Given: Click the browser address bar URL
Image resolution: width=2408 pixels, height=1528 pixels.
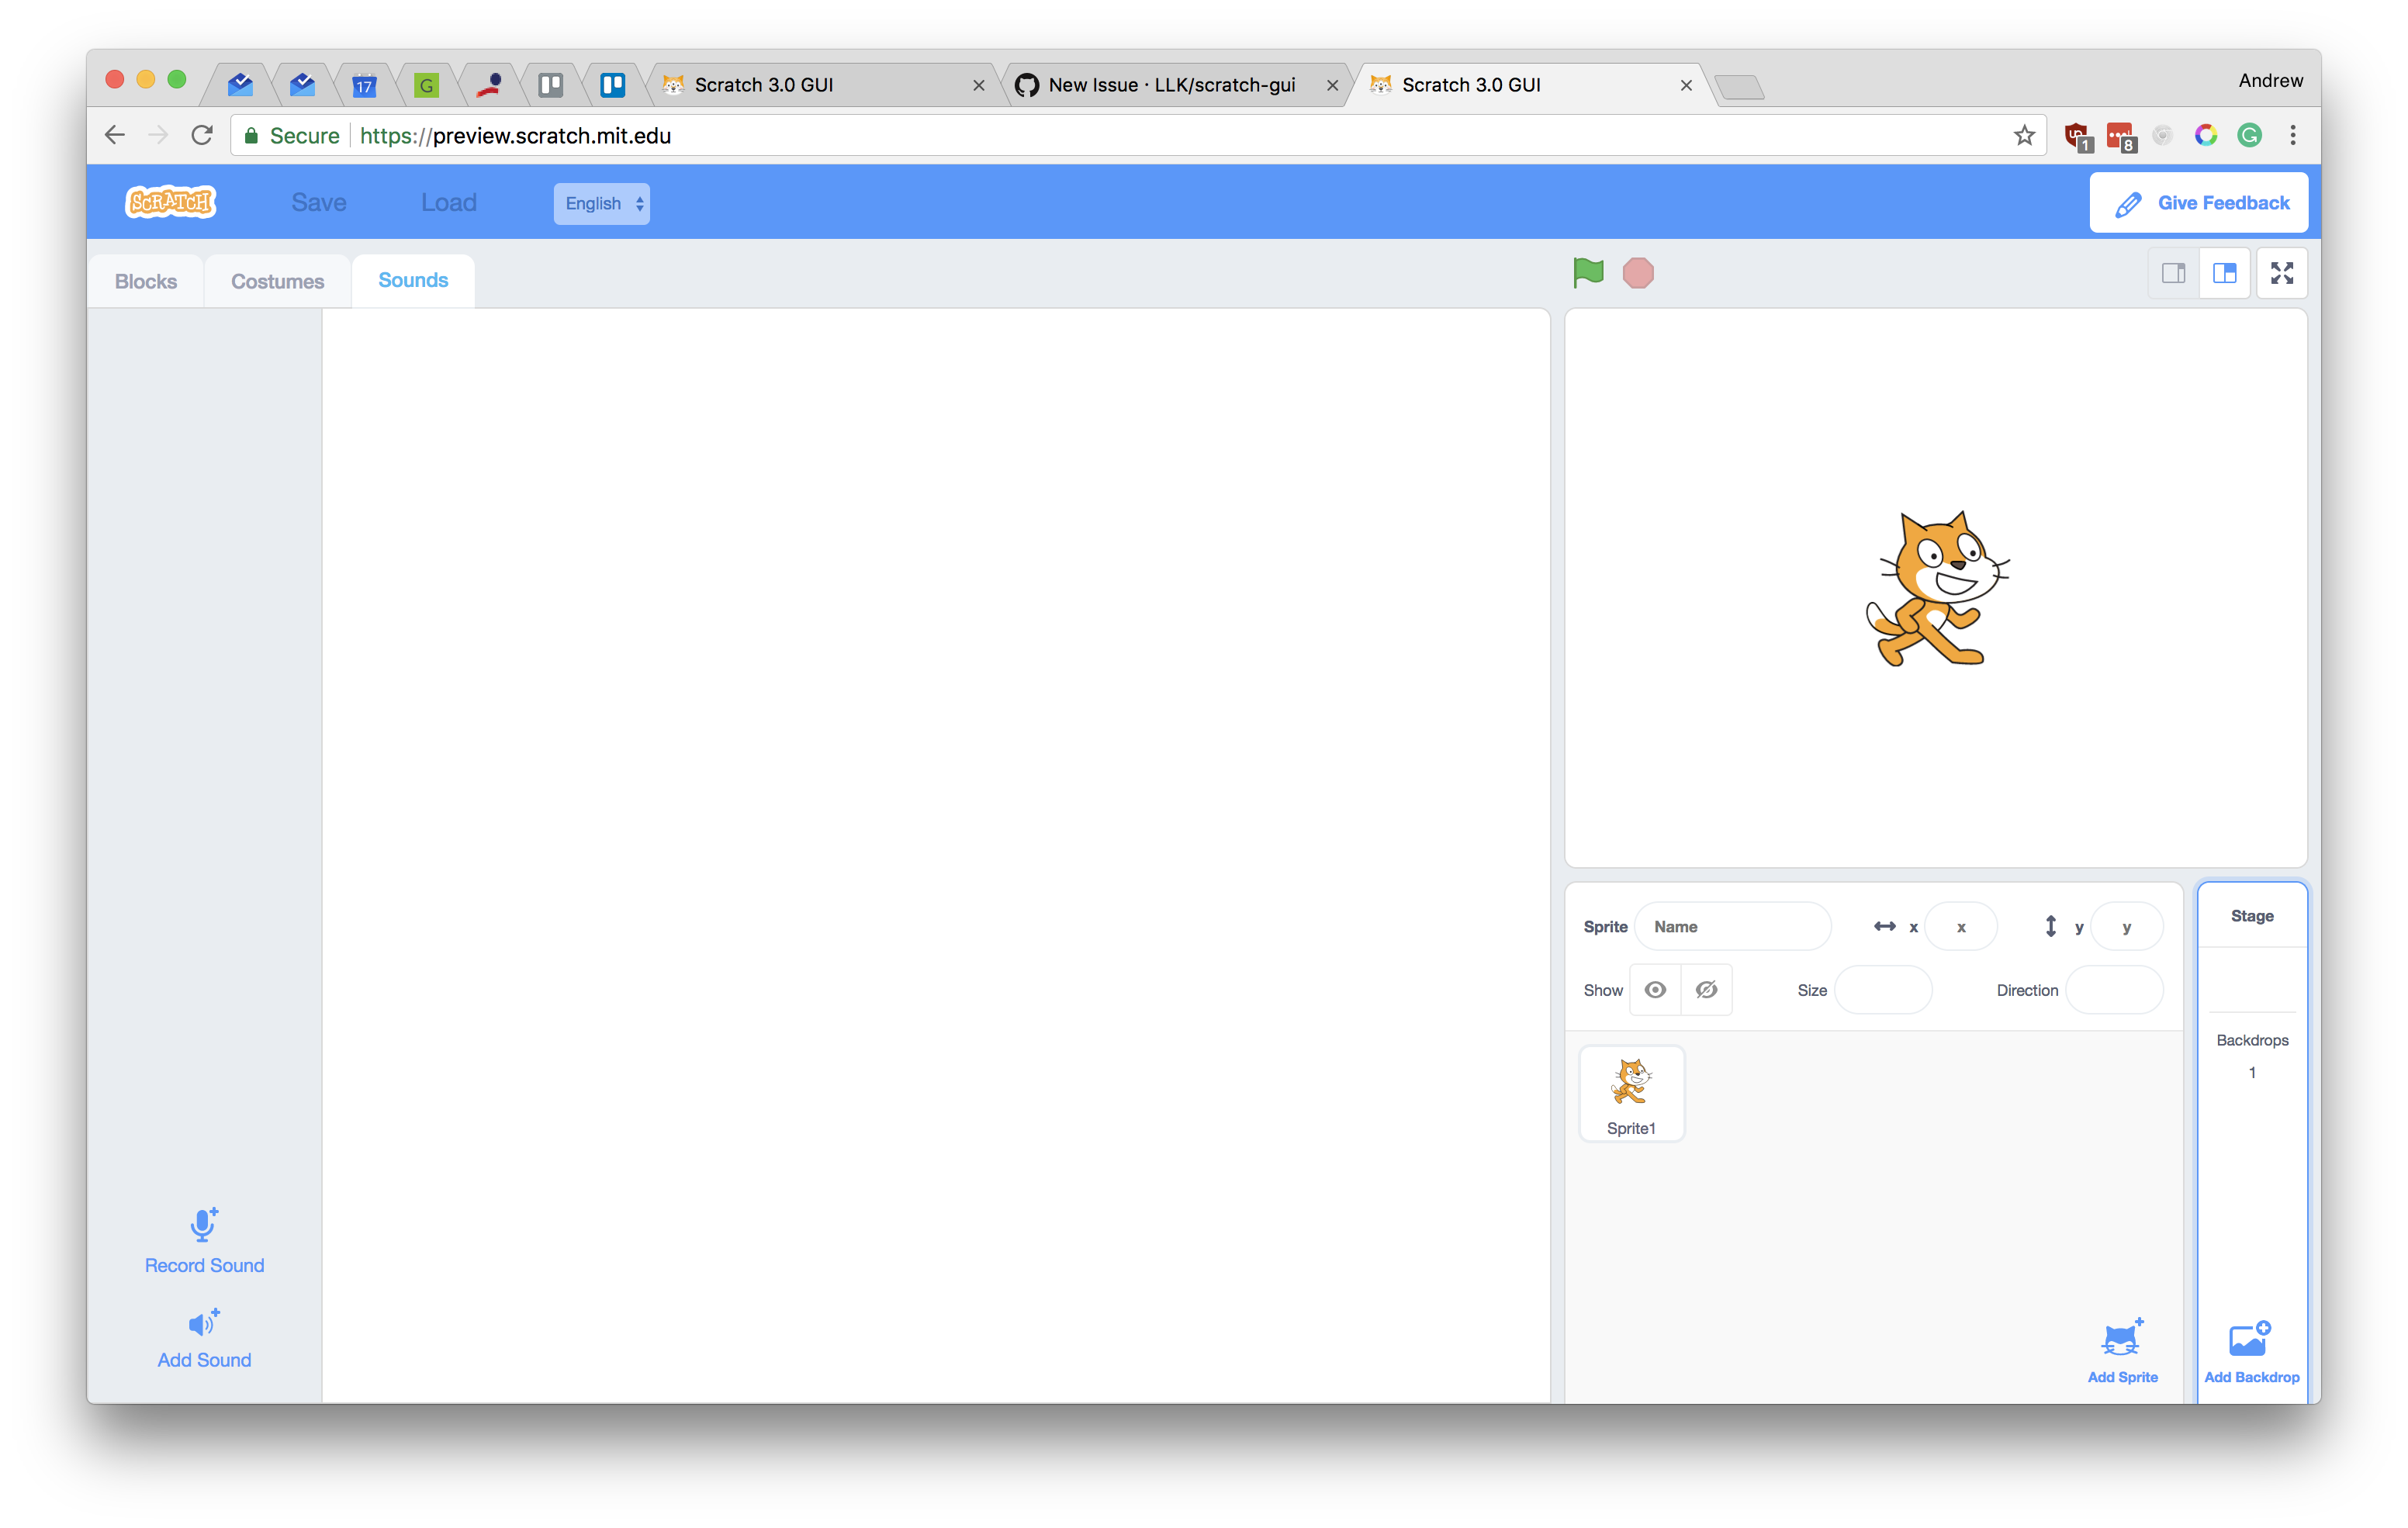Looking at the screenshot, I should [515, 135].
